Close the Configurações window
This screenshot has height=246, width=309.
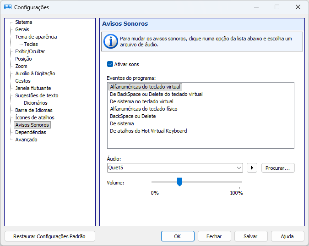click(298, 7)
